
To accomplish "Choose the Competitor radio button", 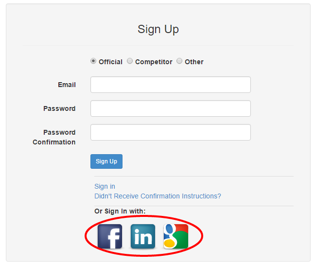I will [130, 61].
